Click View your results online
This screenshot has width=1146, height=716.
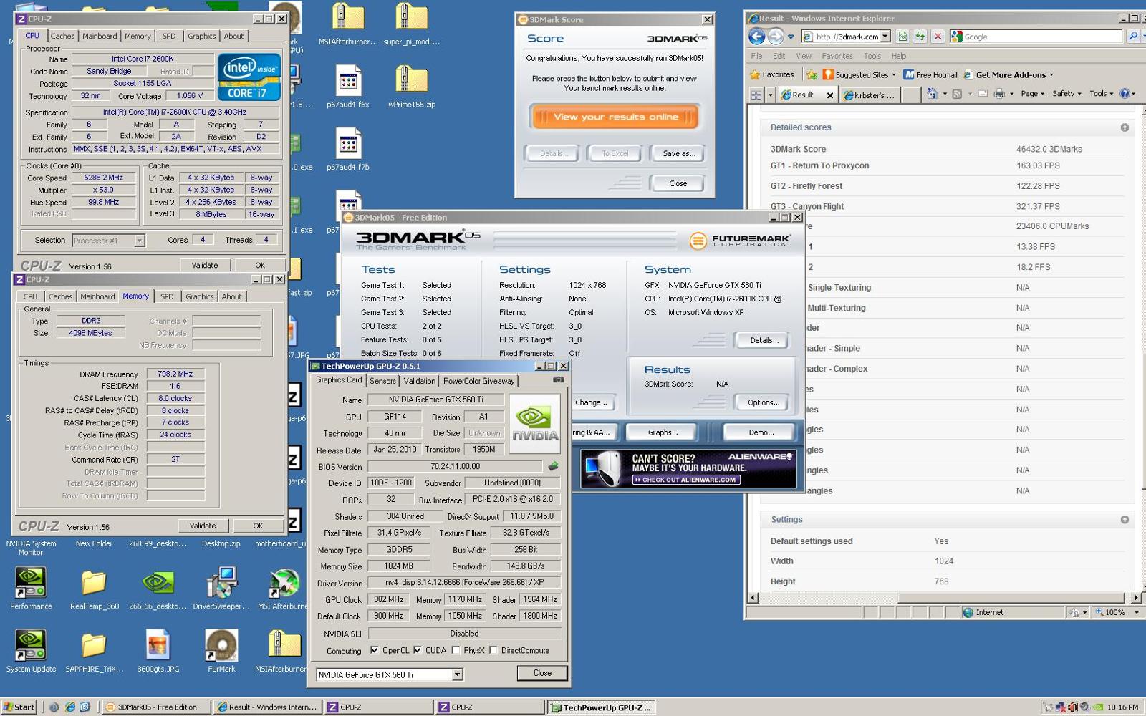[x=615, y=117]
